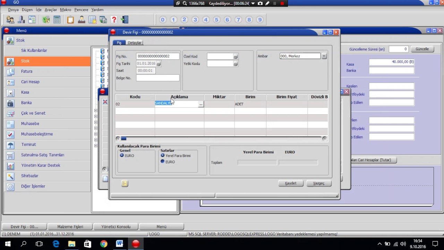Image resolution: width=444 pixels, height=250 pixels.
Task: Click the Belge No. input field
Action: coord(158,78)
